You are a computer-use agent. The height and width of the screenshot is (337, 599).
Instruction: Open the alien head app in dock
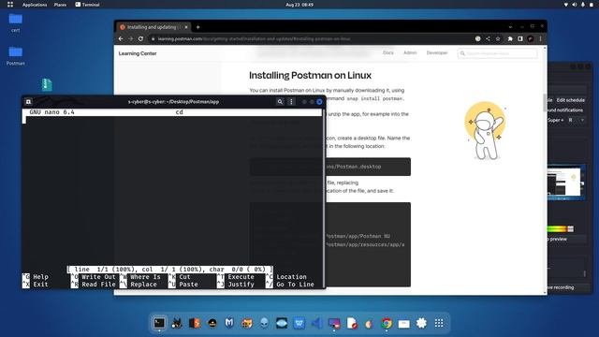coord(264,323)
